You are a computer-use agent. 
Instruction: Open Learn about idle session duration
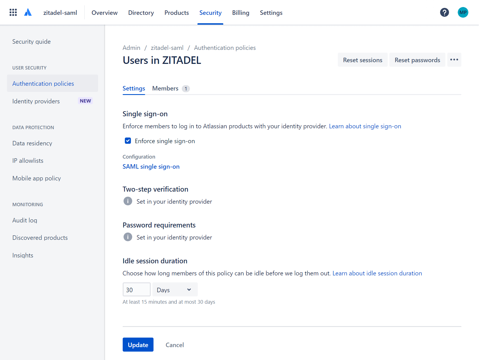377,273
